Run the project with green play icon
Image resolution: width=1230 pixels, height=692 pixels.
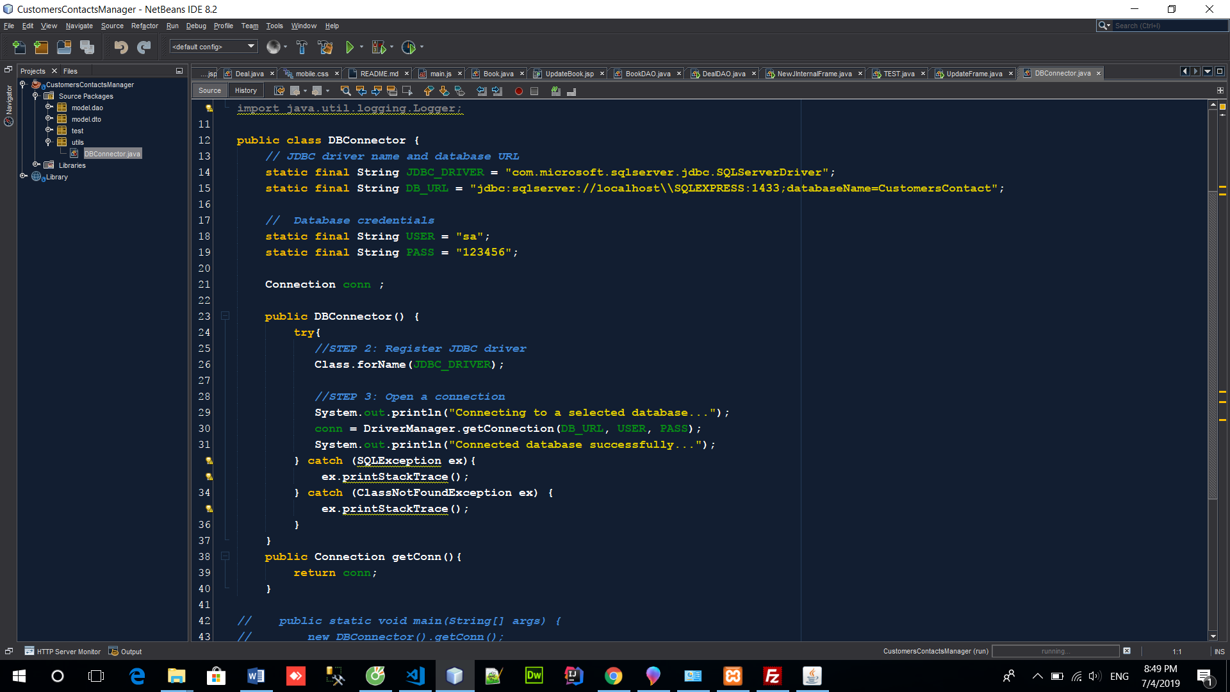[x=349, y=47]
